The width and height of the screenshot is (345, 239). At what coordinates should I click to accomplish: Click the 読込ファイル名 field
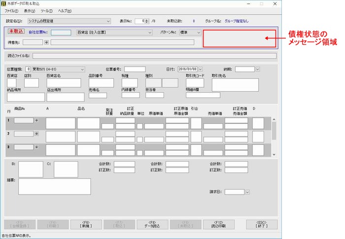click(154, 56)
